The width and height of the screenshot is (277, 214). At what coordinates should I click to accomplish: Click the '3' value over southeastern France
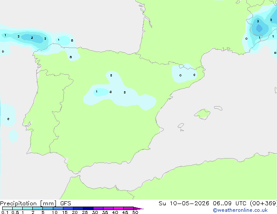coord(258,21)
